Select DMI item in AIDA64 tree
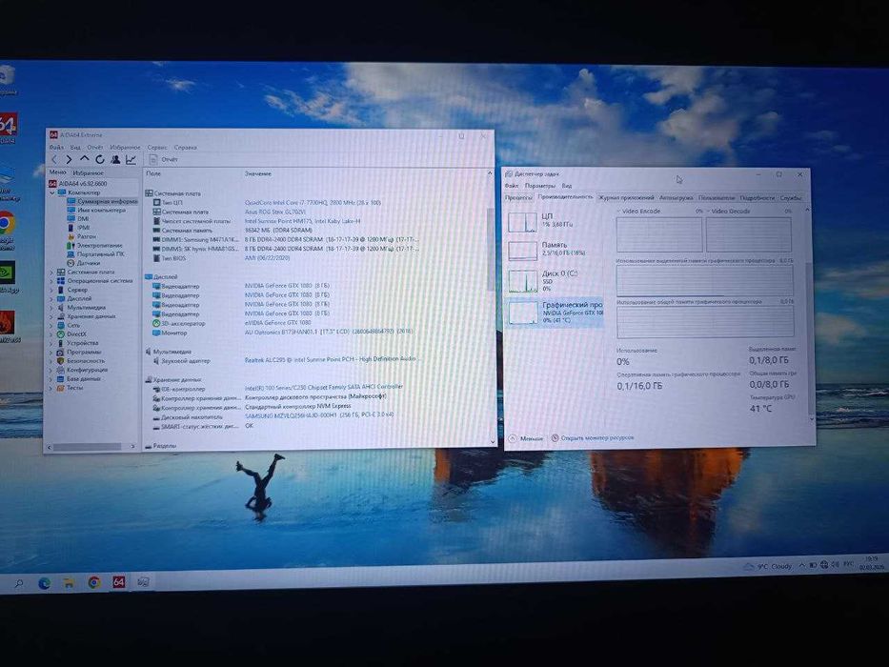The height and width of the screenshot is (667, 889). click(x=78, y=218)
